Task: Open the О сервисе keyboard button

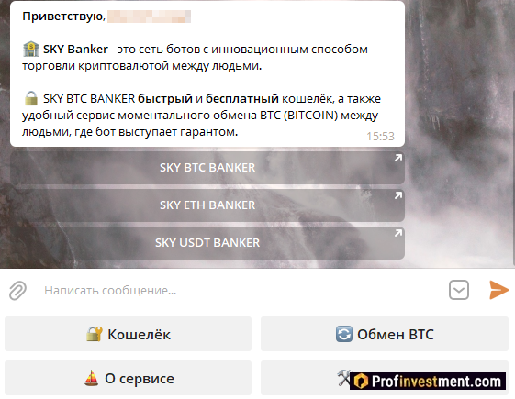Action: (x=129, y=378)
